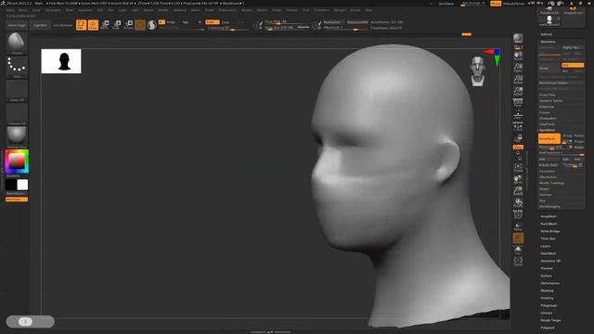Screen dimensions: 594x334
Task: Expand the FiberMesh section
Action: coord(549,253)
